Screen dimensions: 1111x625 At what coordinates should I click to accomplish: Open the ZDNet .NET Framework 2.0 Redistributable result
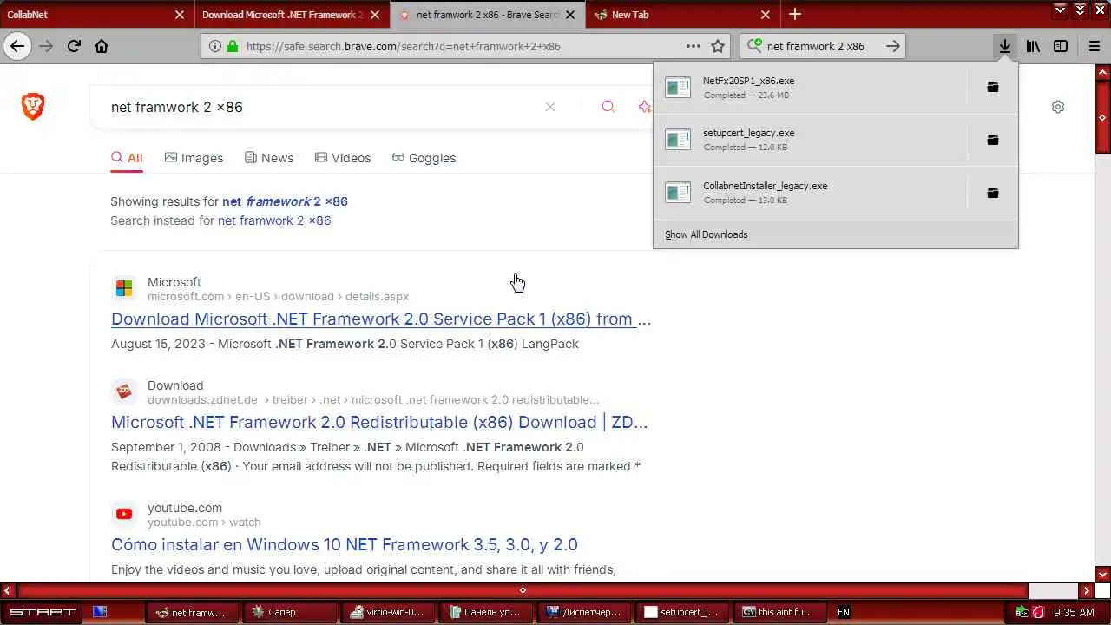379,422
